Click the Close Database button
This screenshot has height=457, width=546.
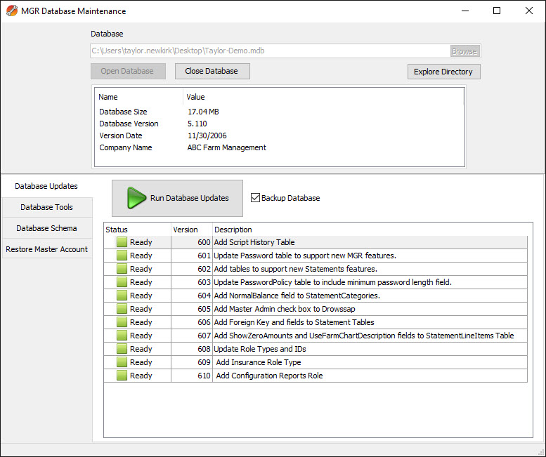(x=212, y=71)
